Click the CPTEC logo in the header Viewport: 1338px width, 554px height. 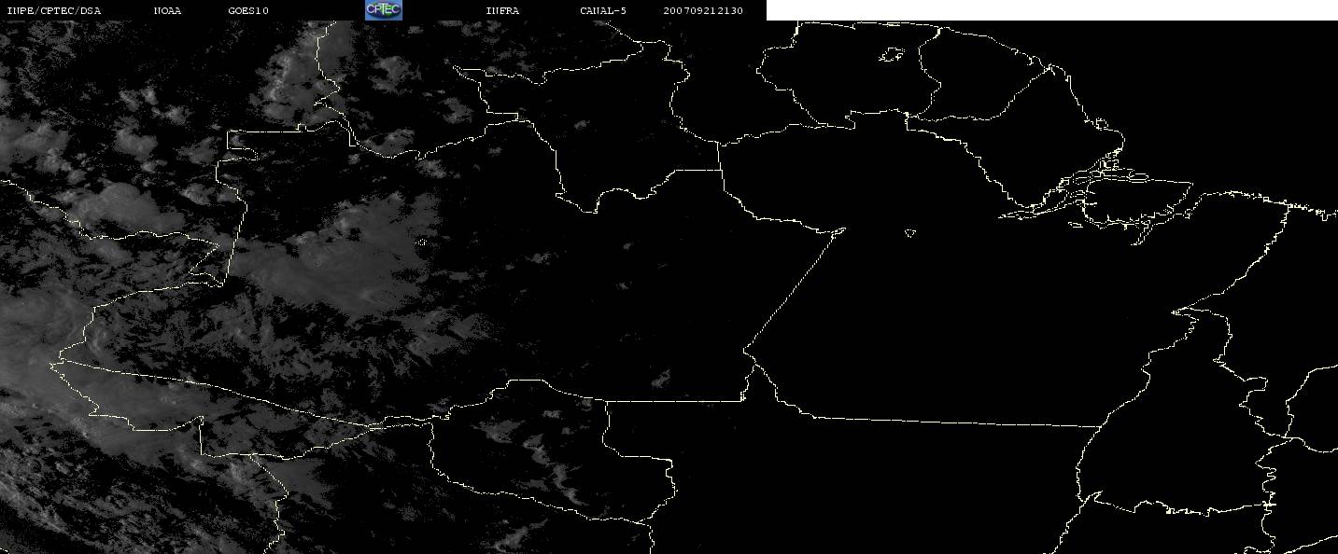383,10
